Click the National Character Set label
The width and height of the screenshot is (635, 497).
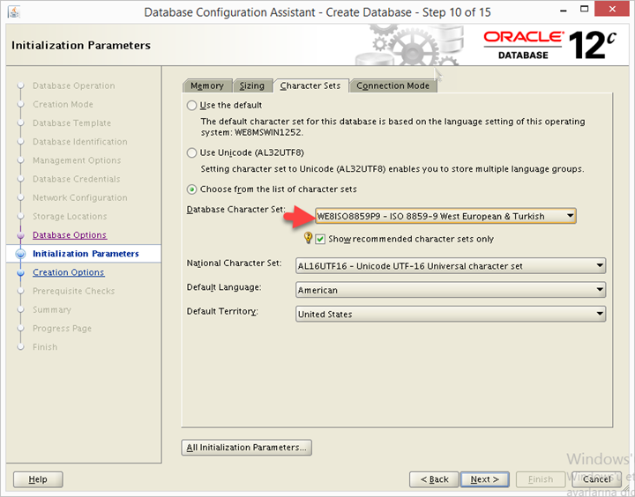[x=234, y=263]
